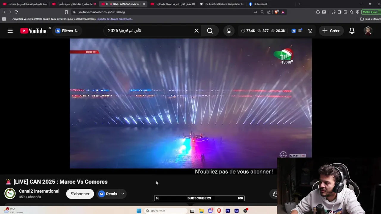Open Canal2 International channel avatar
This screenshot has width=381, height=214.
[x=10, y=194]
